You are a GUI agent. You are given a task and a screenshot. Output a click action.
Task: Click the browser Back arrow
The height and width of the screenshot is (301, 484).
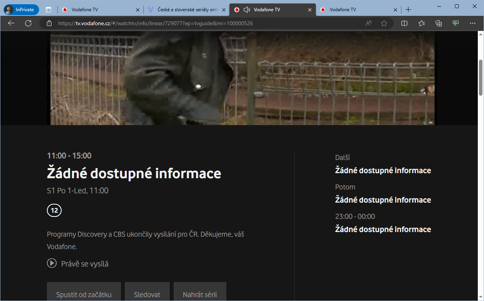11,23
